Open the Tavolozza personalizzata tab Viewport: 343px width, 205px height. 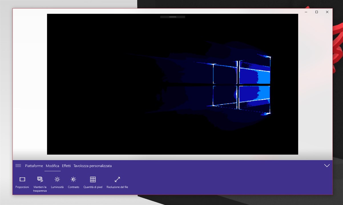92,166
